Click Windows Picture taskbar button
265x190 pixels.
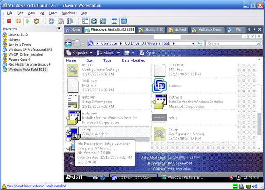[183, 177]
